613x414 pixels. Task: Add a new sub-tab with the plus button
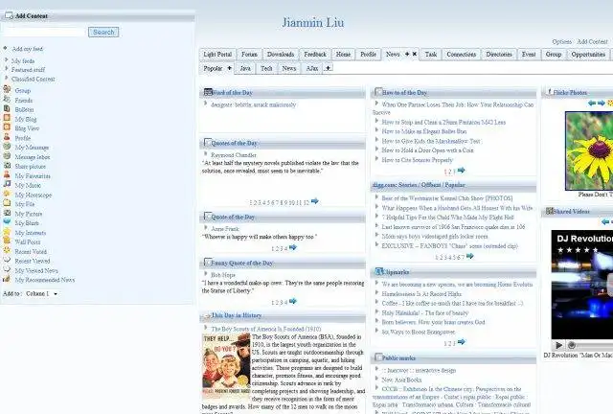click(x=329, y=68)
